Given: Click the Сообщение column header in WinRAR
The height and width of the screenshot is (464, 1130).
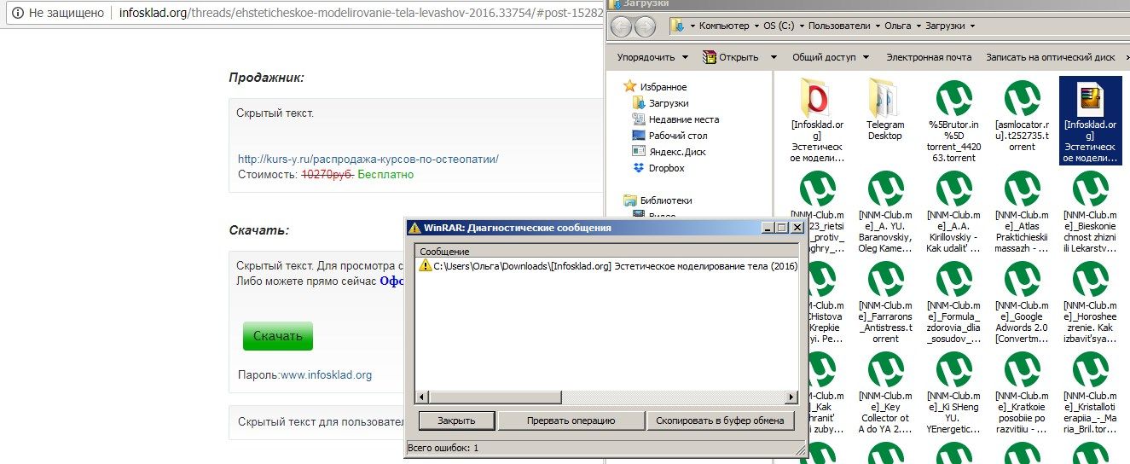Looking at the screenshot, I should click(606, 252).
